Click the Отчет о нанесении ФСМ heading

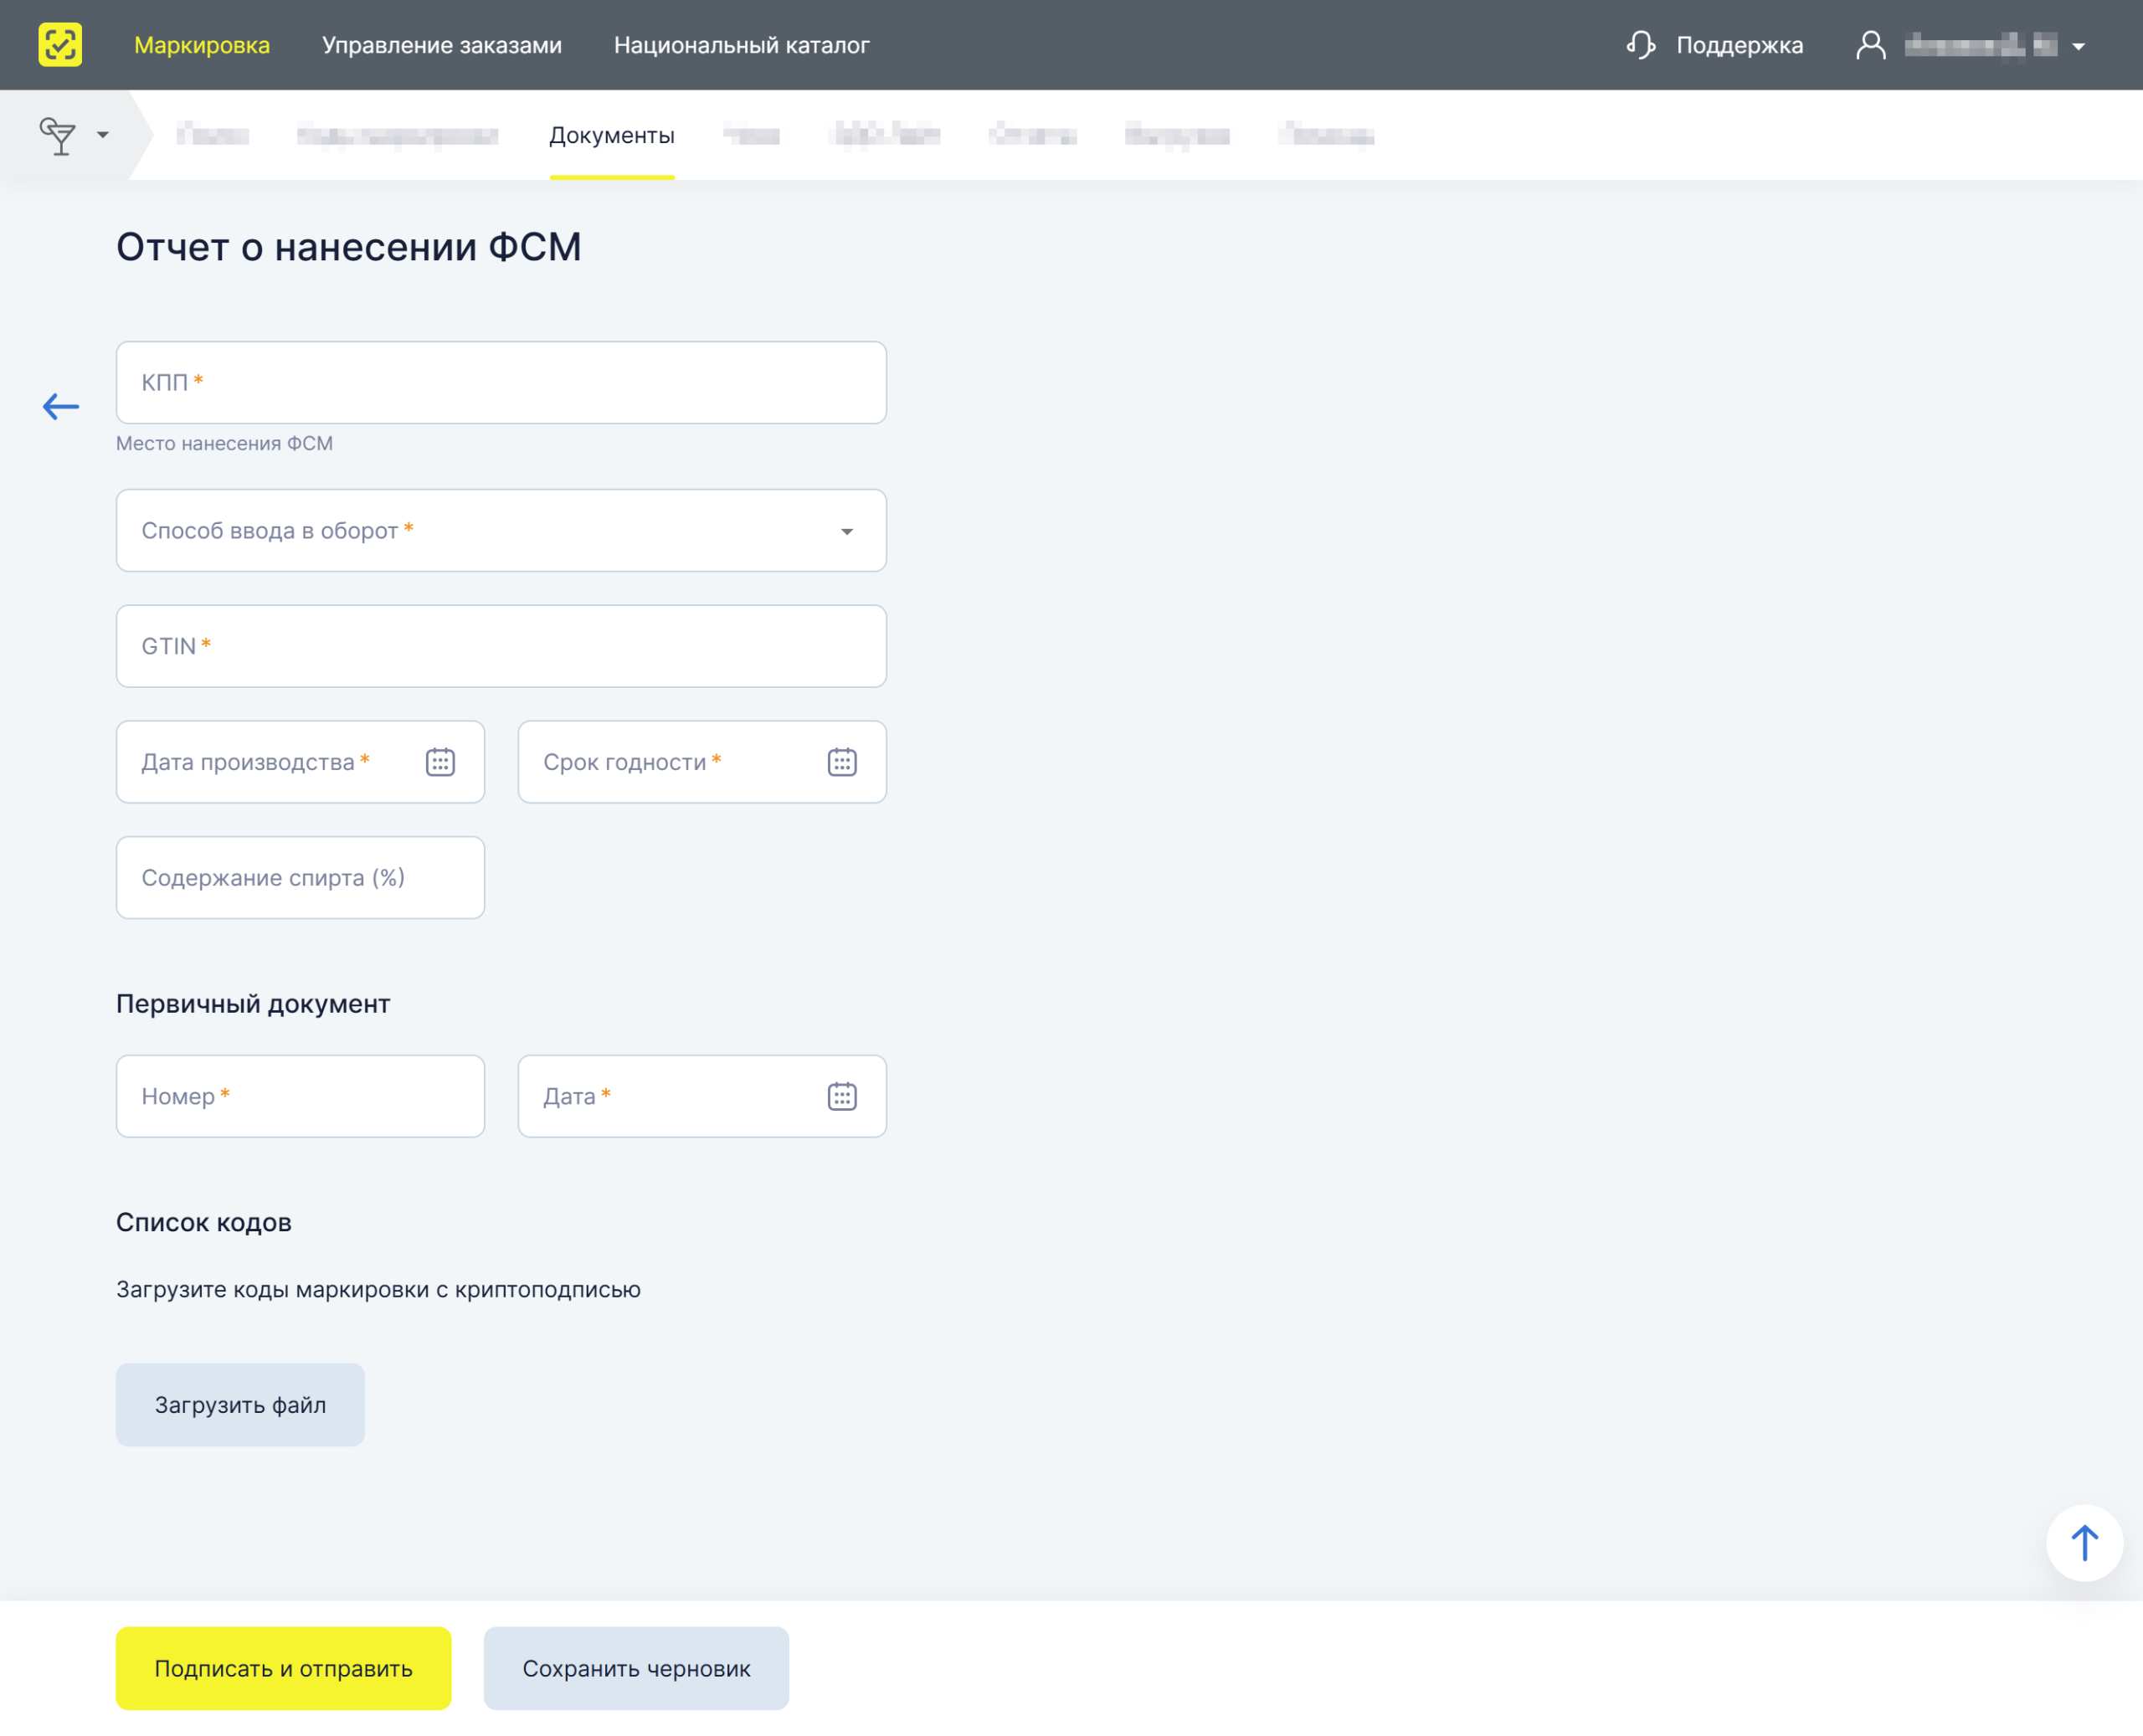348,247
